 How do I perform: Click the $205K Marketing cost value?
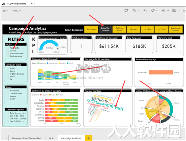tap(169, 46)
